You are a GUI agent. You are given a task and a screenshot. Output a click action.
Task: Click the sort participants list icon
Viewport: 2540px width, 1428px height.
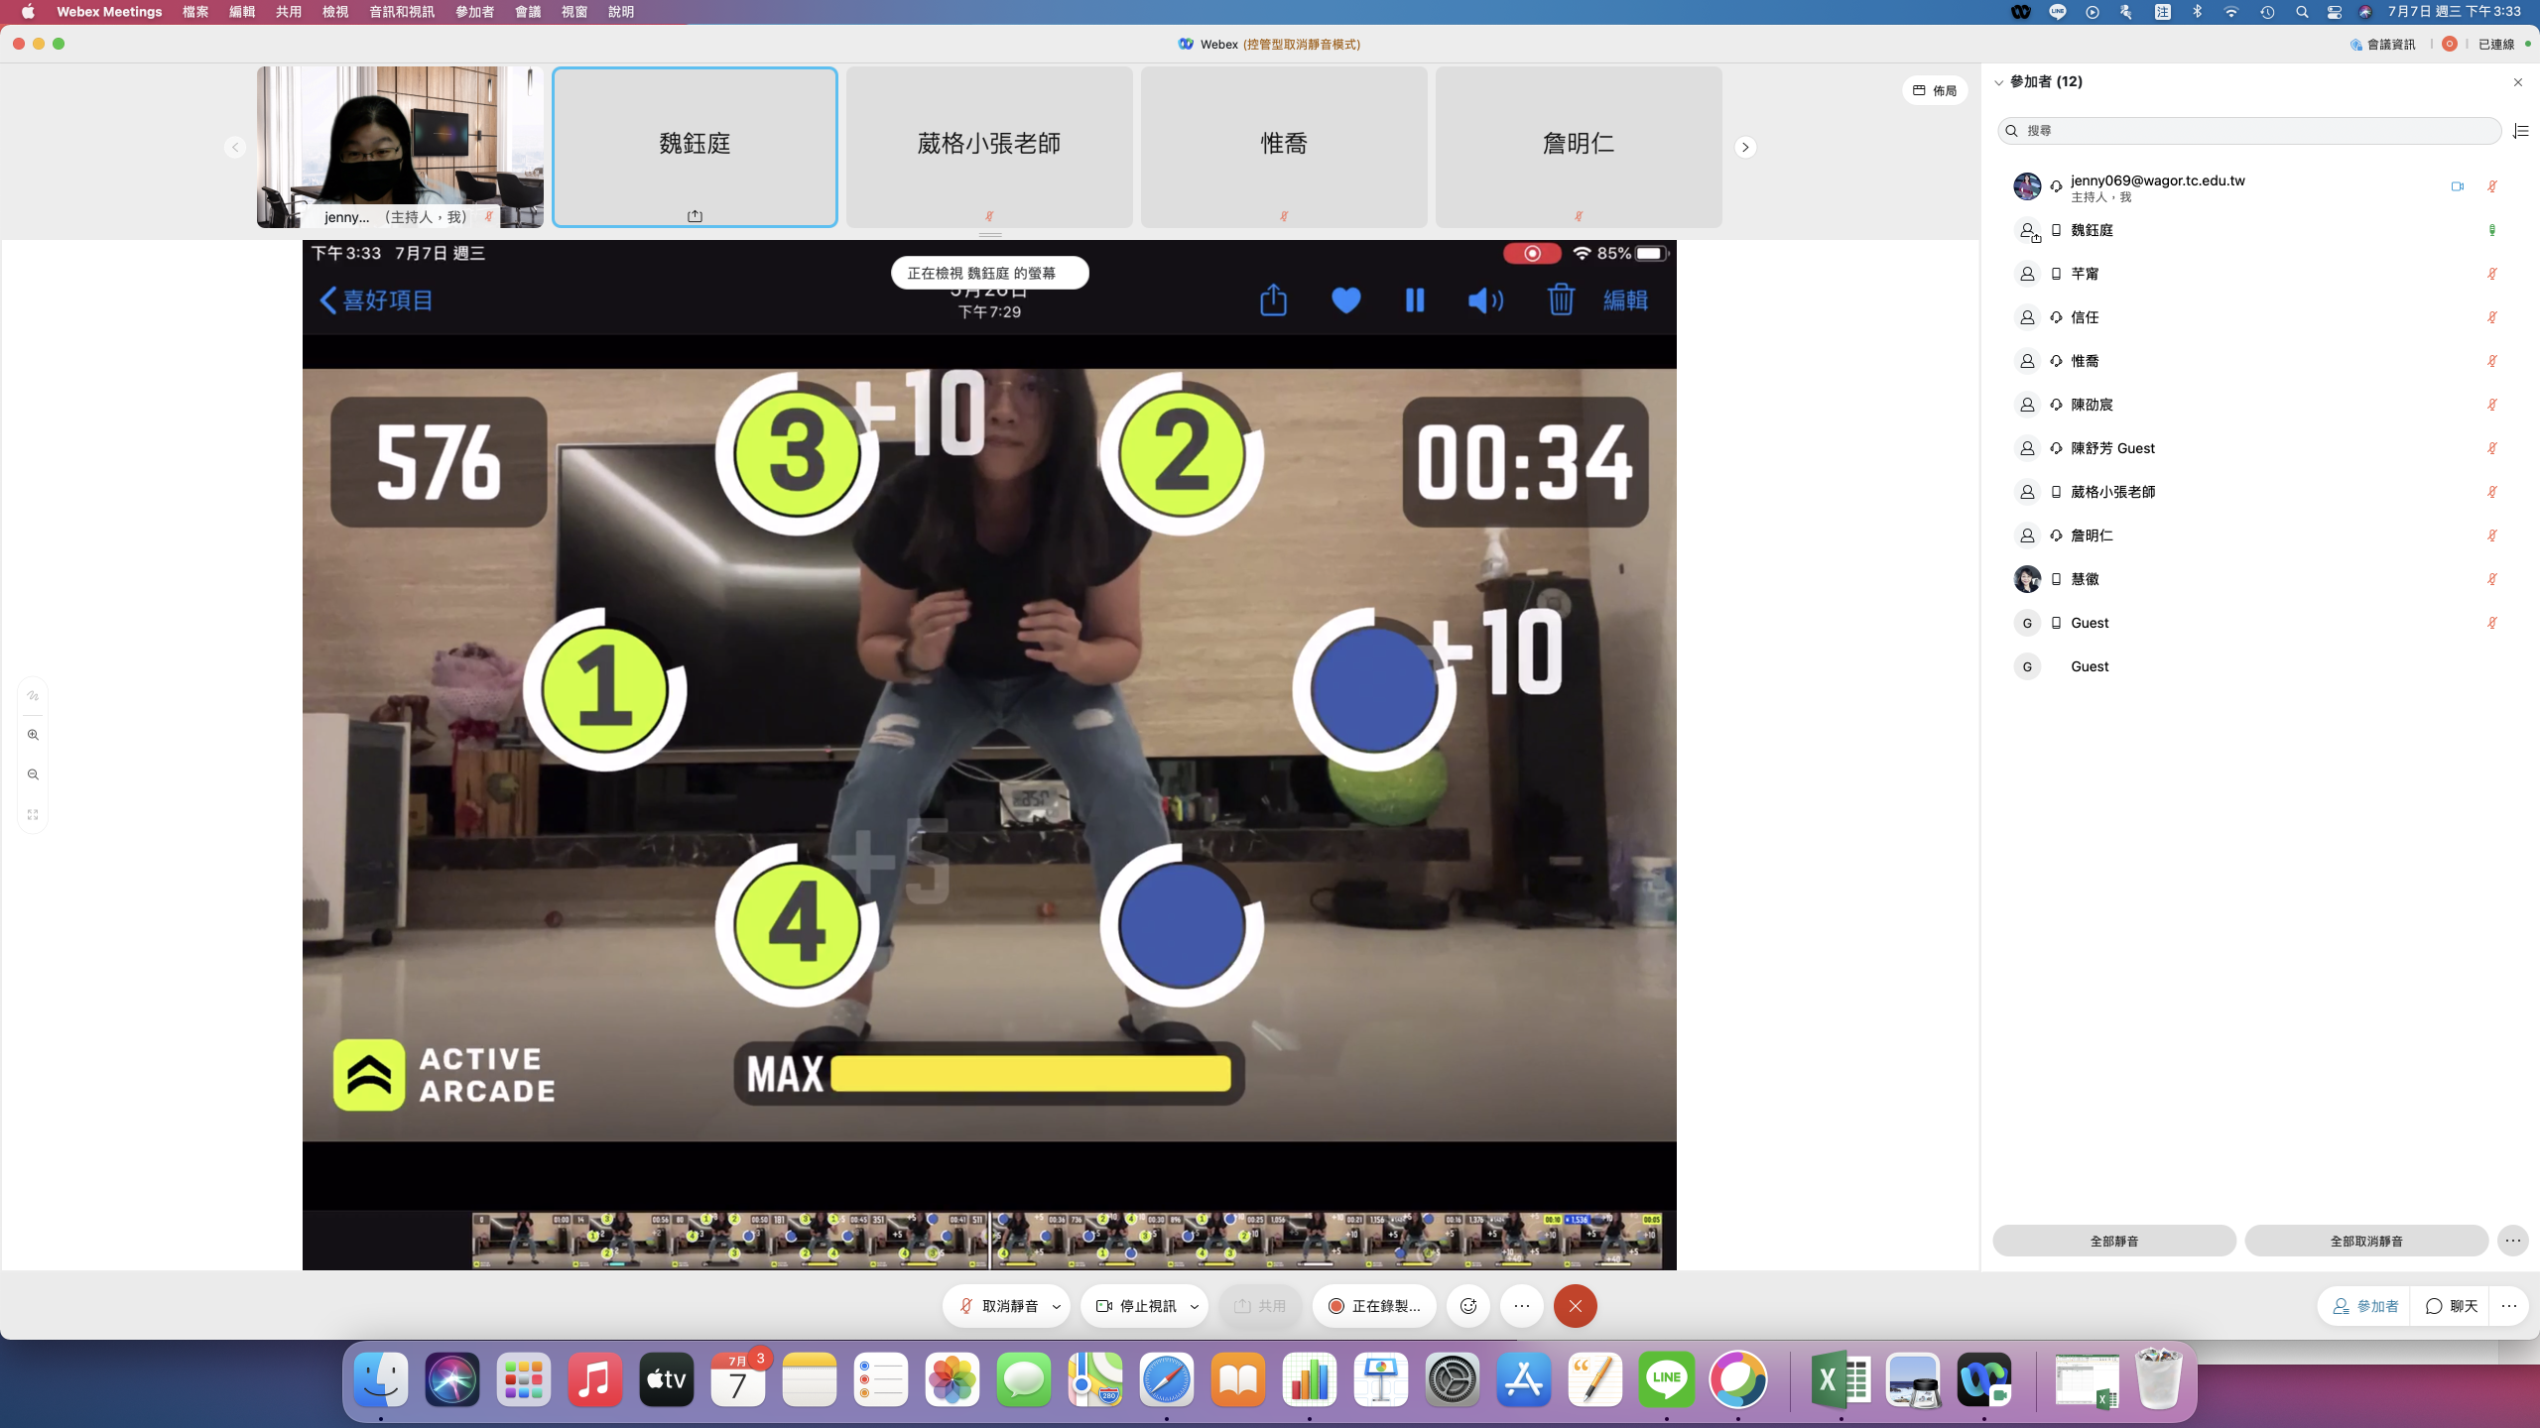click(x=2521, y=131)
